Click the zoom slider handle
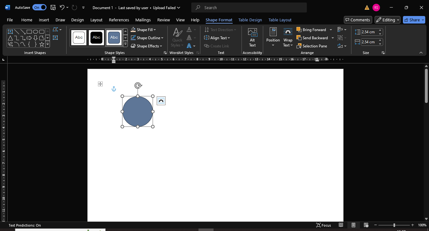This screenshot has height=231, width=429. [394, 225]
